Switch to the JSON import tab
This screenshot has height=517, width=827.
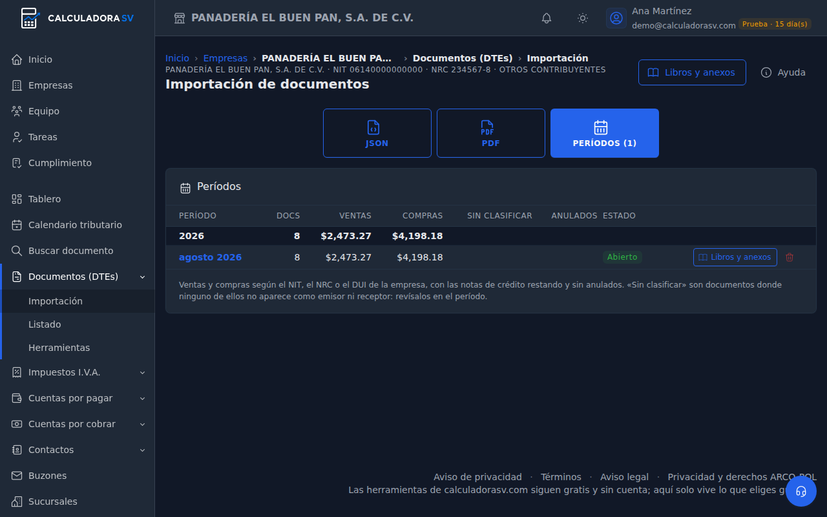click(x=377, y=133)
